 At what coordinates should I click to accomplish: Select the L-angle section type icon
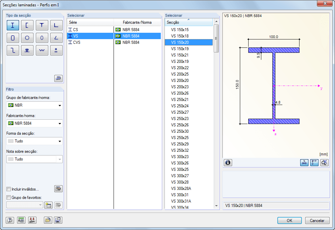(x=56, y=25)
